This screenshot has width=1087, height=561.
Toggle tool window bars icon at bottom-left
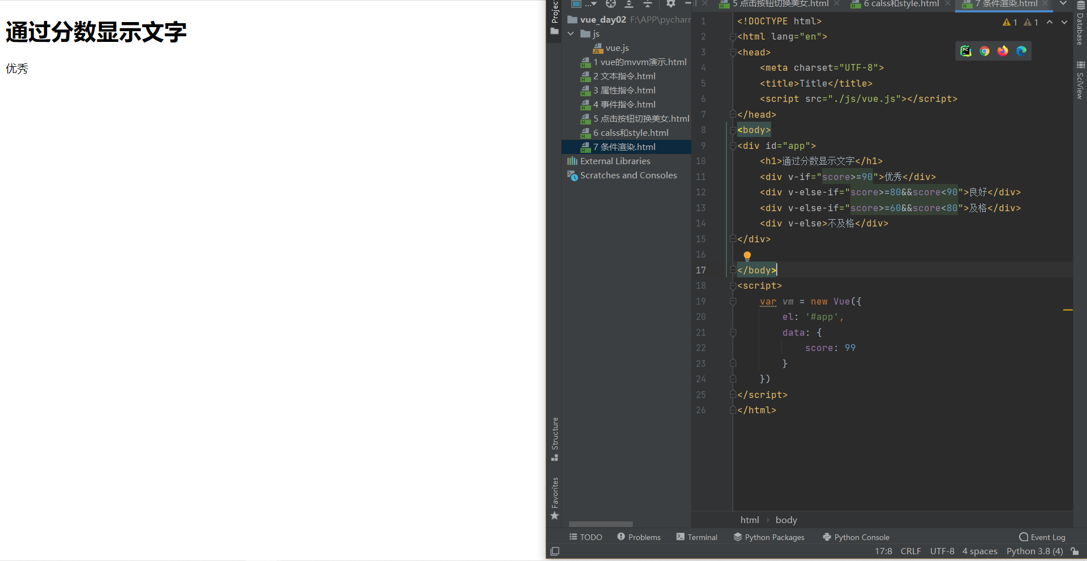point(555,551)
